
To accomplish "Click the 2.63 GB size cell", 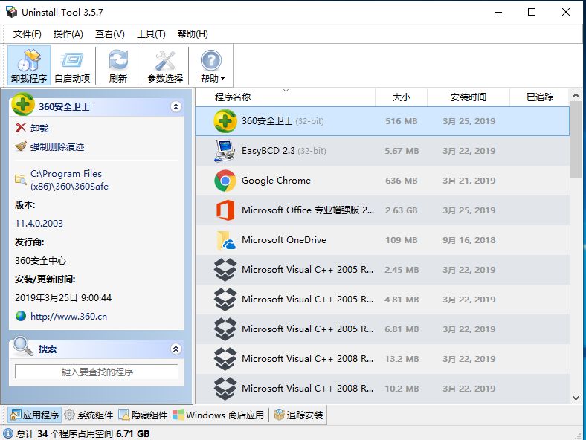I will point(402,210).
